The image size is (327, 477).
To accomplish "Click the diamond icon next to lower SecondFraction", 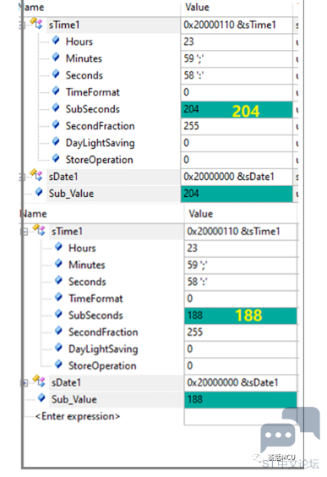I will (x=58, y=331).
